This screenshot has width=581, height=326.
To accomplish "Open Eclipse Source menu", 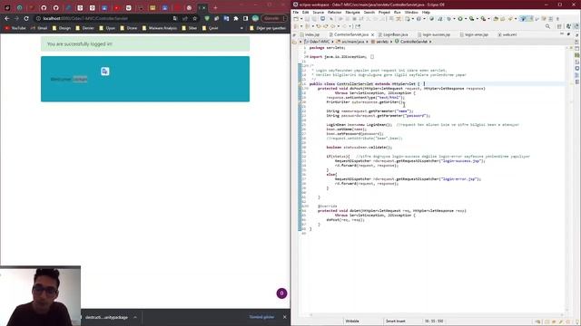I will (319, 12).
